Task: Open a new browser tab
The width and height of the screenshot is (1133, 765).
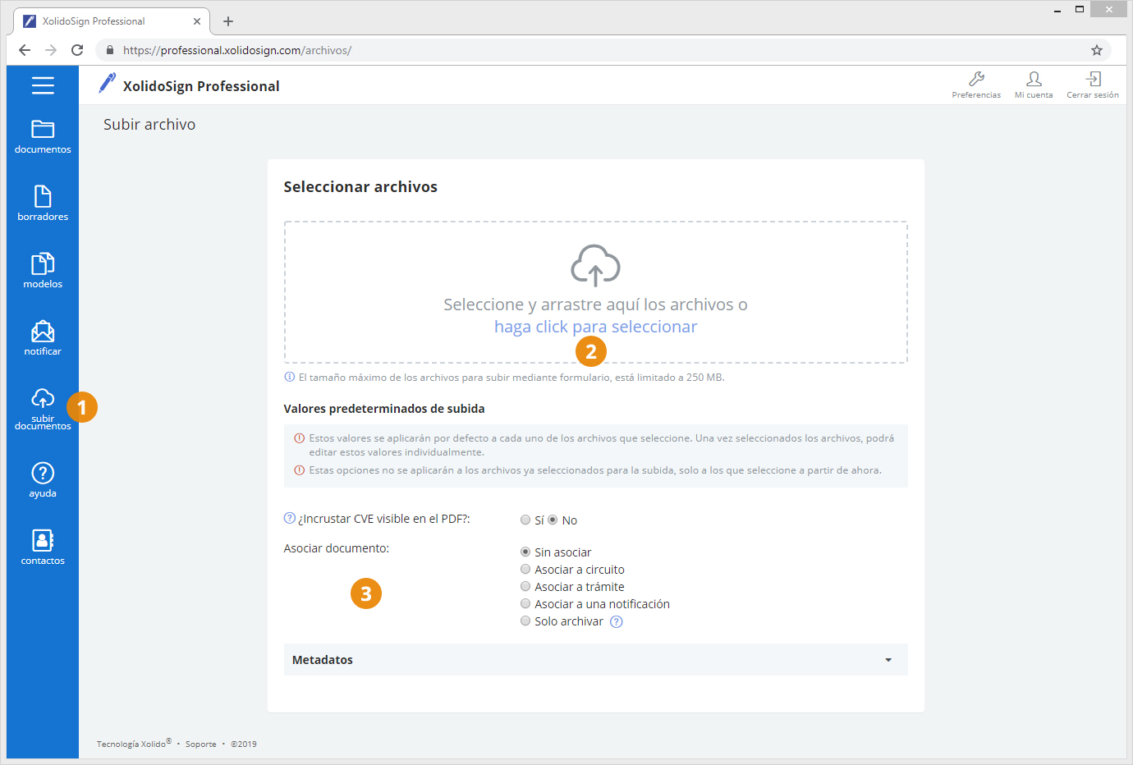Action: click(228, 21)
